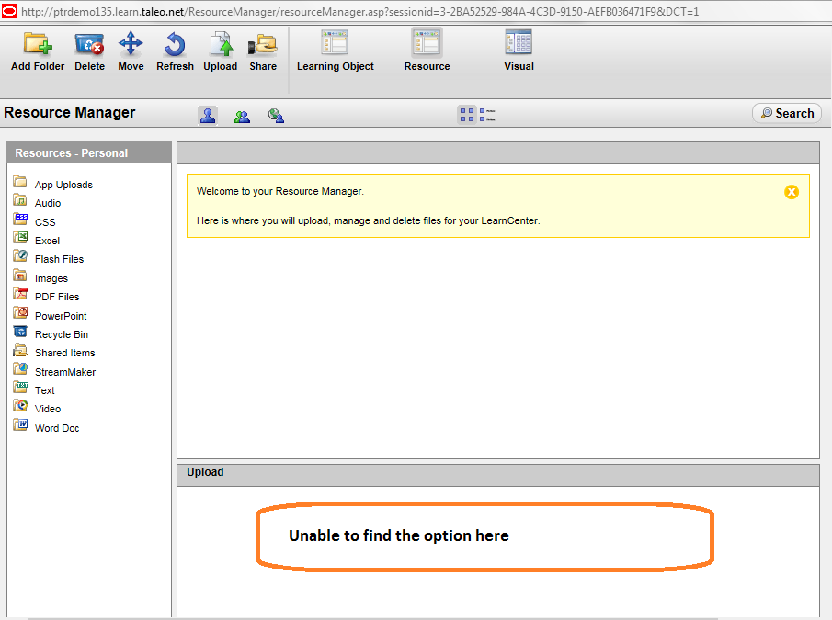Select the PDF Files label
Screen dimensions: 832x620
point(57,298)
